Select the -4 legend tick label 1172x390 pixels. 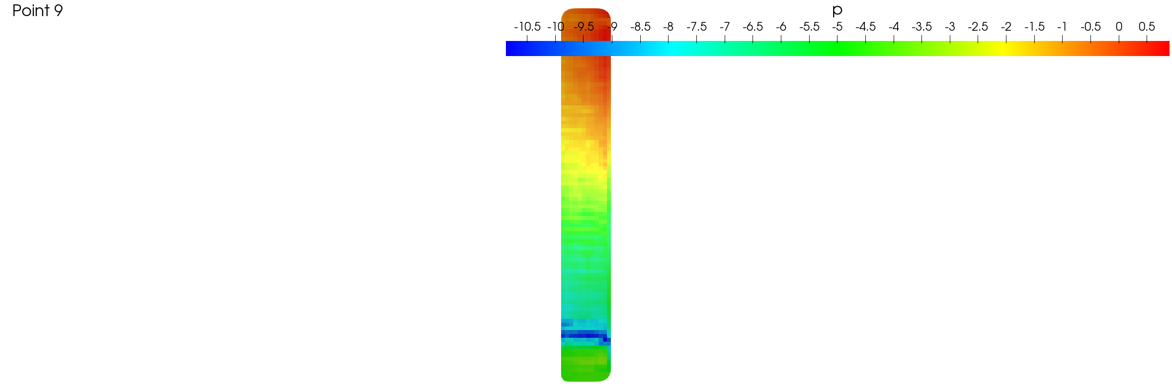(x=894, y=27)
